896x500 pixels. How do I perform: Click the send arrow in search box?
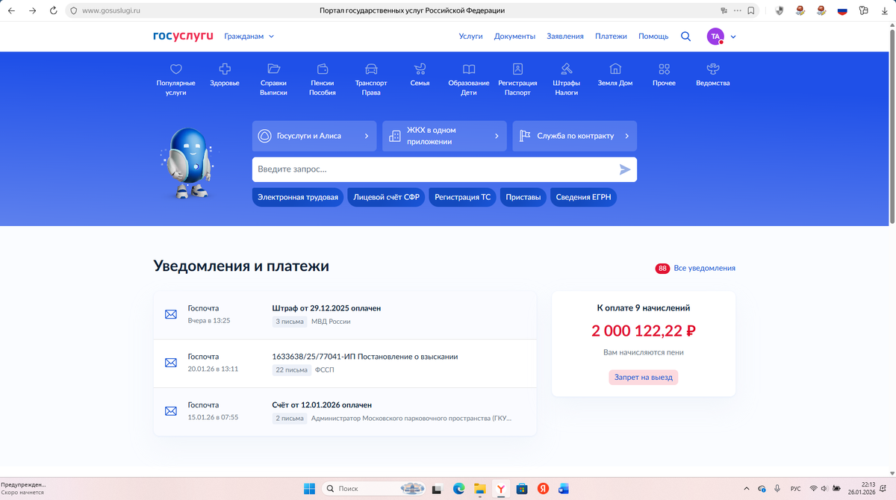click(x=625, y=169)
